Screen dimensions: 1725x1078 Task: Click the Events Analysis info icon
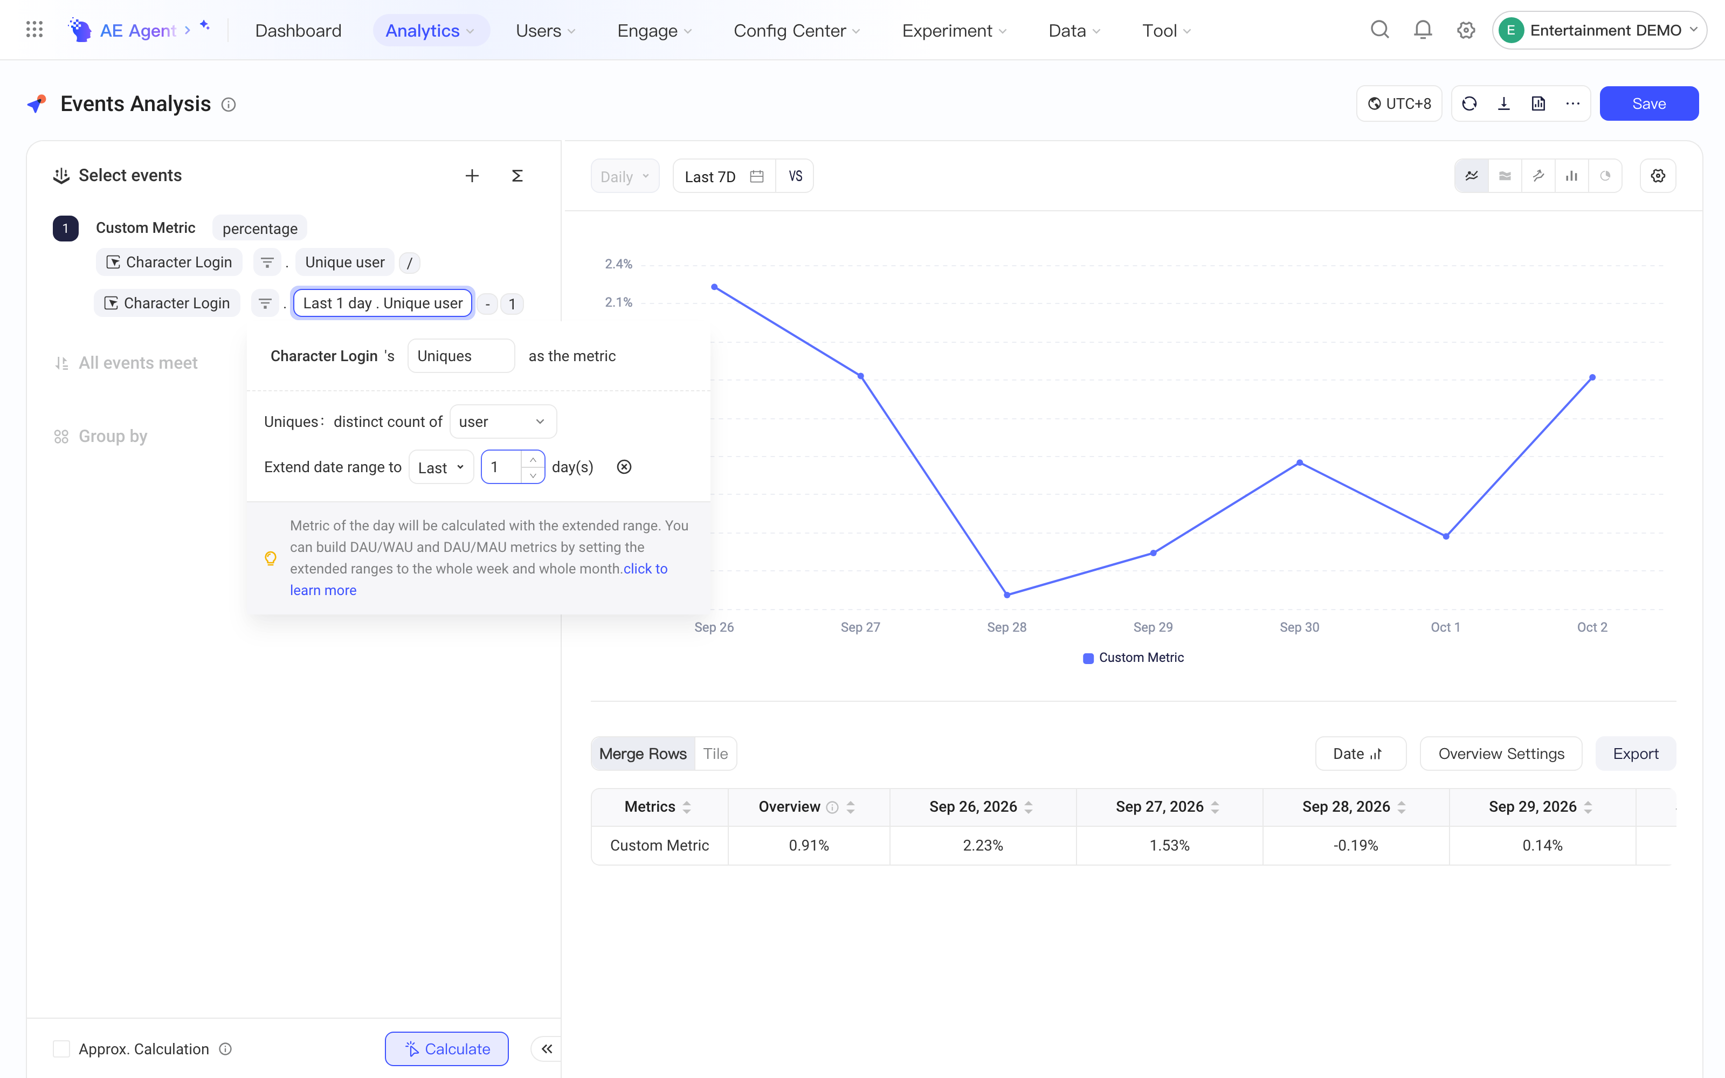click(228, 105)
